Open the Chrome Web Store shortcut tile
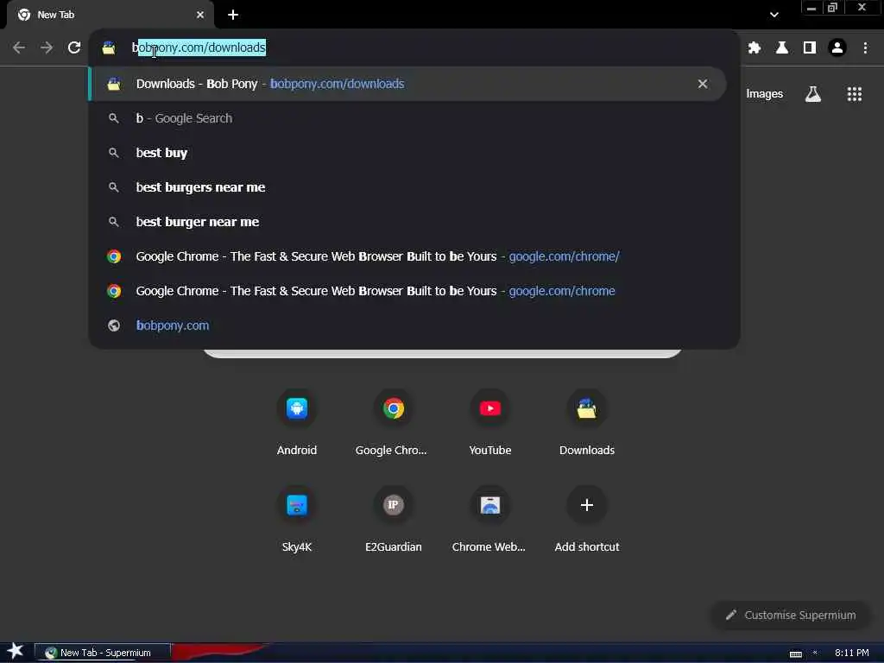Screen dimensions: 884x663 [490, 518]
